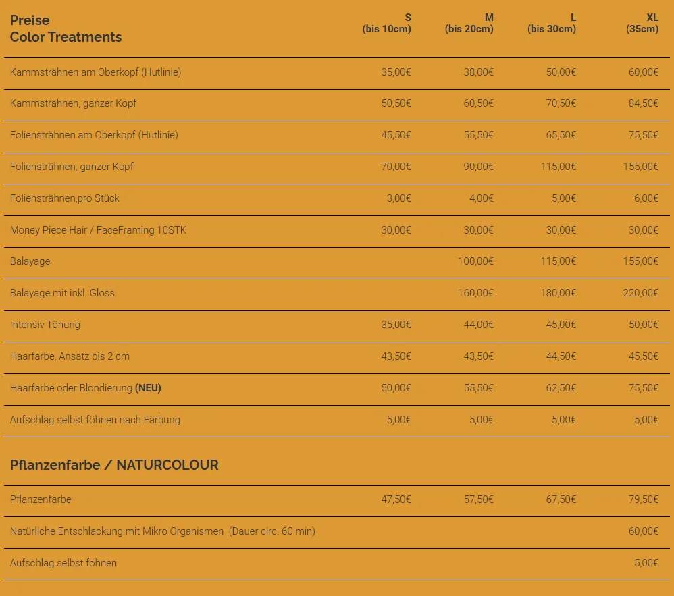Viewport: 674px width, 596px height.
Task: Click the L (bis 30cm) column header
Action: [x=552, y=23]
